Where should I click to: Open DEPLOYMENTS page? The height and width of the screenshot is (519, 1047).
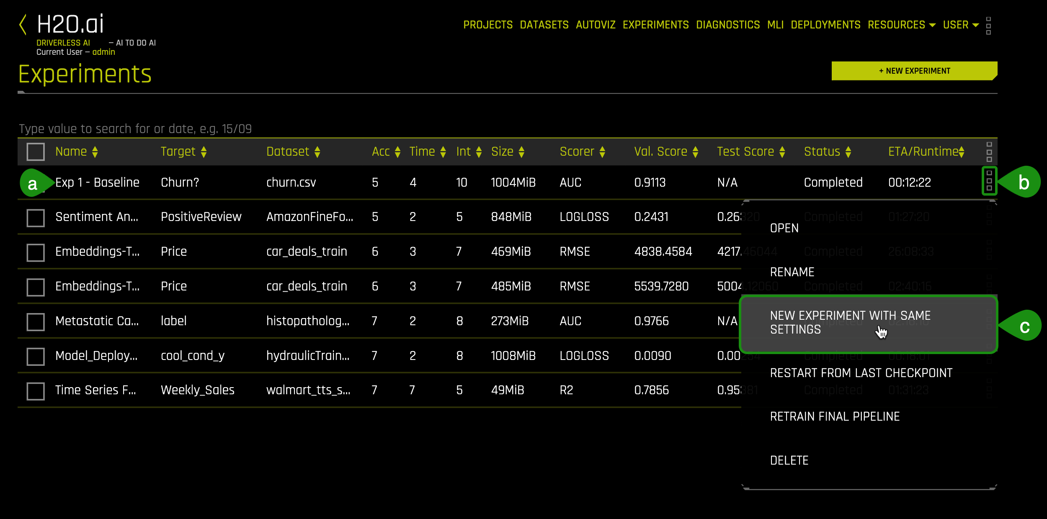[825, 25]
